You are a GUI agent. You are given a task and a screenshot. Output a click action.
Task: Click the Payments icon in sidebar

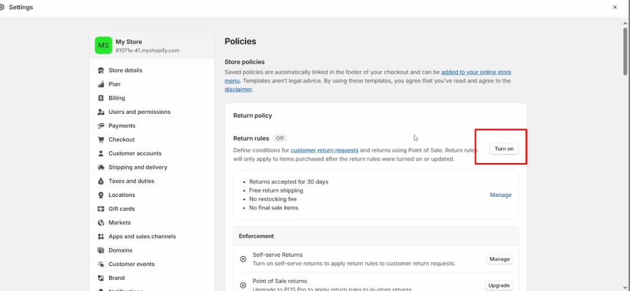101,126
